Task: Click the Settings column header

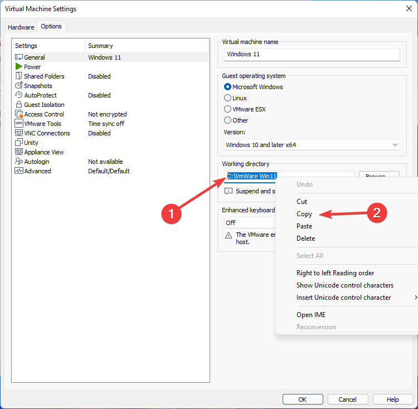Action: pyautogui.click(x=26, y=46)
